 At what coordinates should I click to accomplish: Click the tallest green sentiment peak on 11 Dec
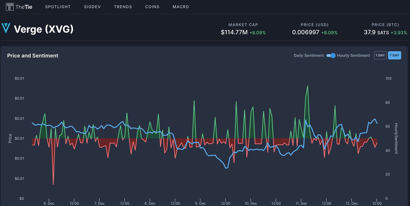coord(307,86)
